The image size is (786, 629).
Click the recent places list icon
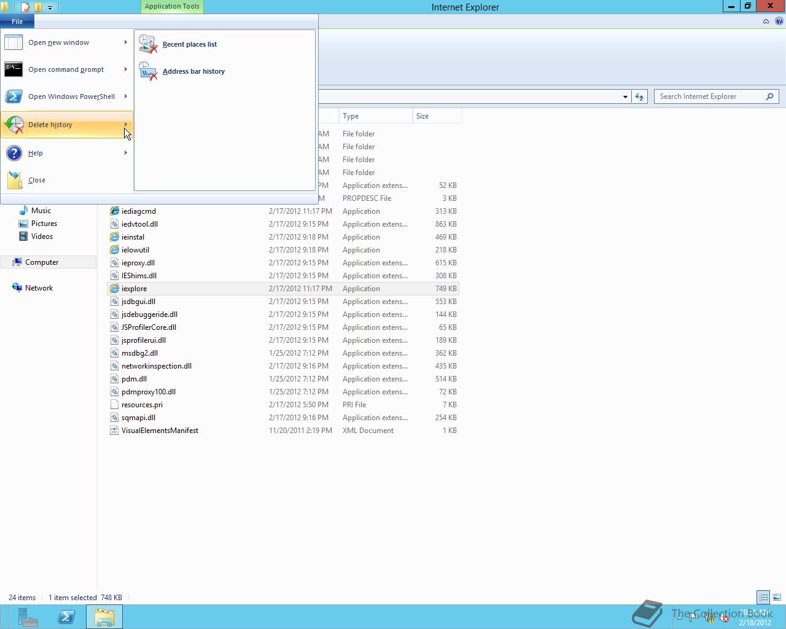point(148,44)
